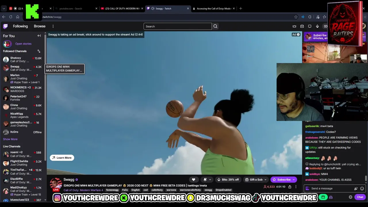368x207 pixels.
Task: Open NiceWigg Apex Legends channel
Action: click(22, 115)
